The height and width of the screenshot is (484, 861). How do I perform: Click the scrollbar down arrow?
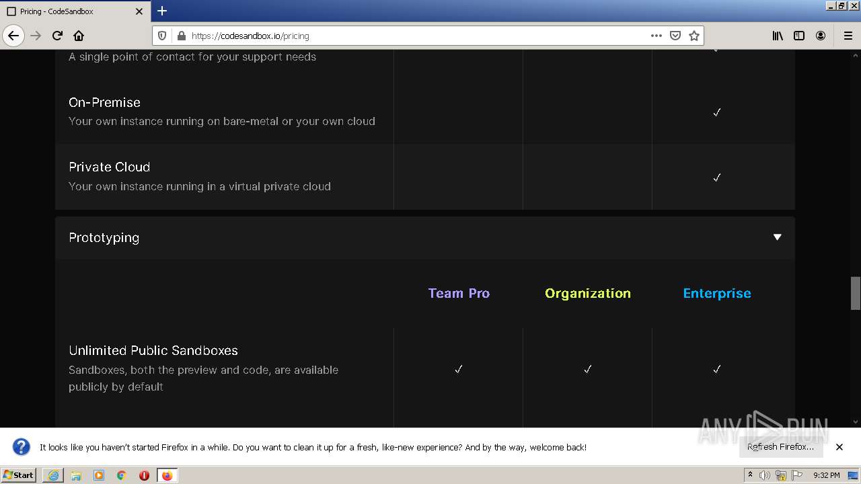coord(856,422)
